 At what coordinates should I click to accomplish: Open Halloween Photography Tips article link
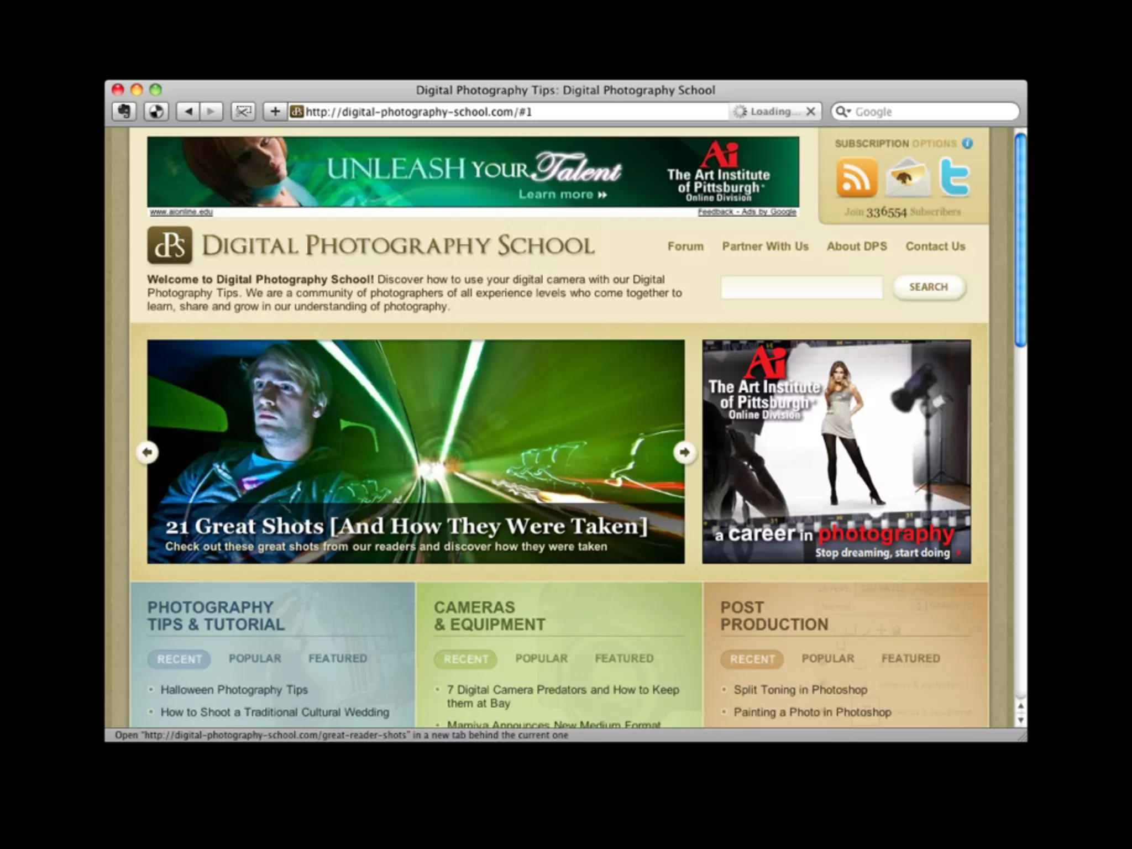pos(234,690)
